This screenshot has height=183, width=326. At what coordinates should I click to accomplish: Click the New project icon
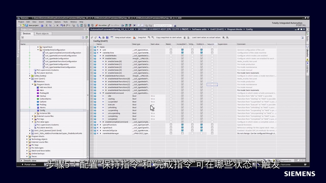[20, 25]
